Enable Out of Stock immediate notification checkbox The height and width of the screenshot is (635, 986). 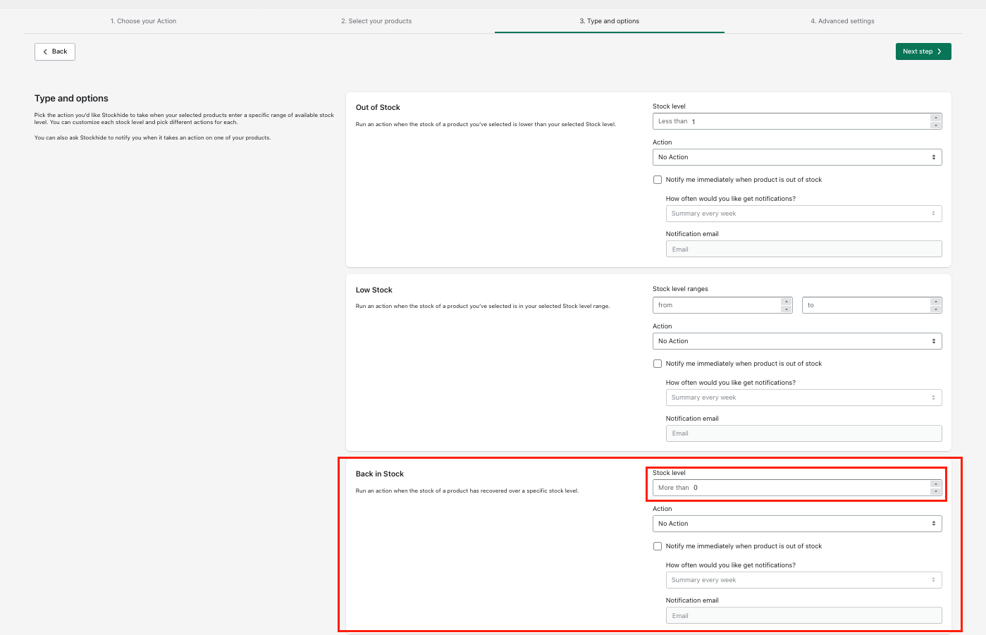[x=658, y=180]
